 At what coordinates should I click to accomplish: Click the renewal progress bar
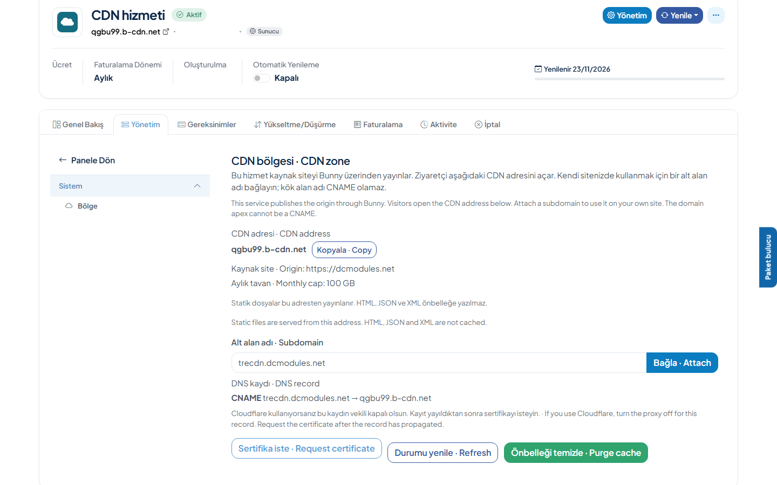(629, 79)
